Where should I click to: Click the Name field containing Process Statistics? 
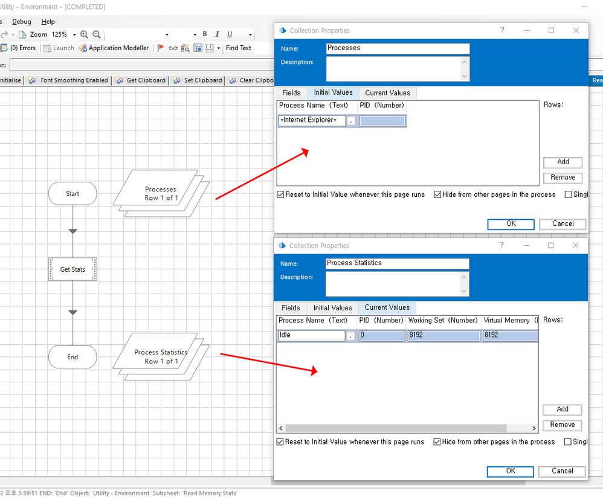397,263
